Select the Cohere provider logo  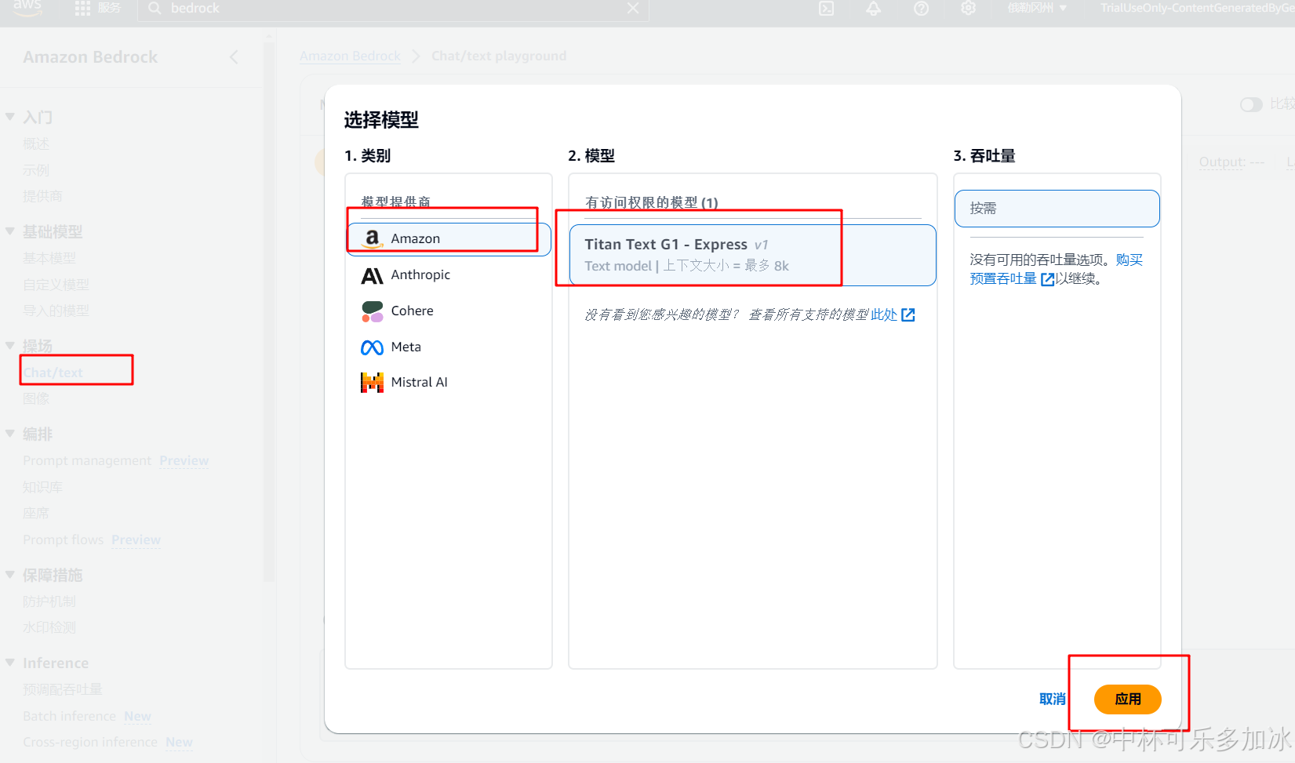click(372, 311)
